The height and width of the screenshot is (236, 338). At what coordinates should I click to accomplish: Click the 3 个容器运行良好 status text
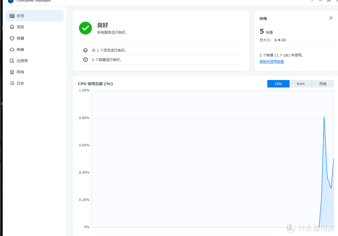pos(106,59)
